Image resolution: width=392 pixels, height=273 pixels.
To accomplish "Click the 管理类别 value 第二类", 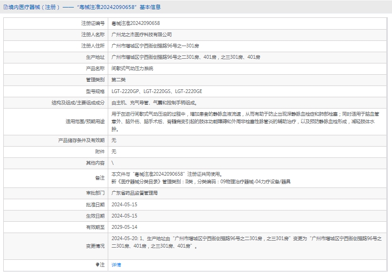I will coord(119,79).
